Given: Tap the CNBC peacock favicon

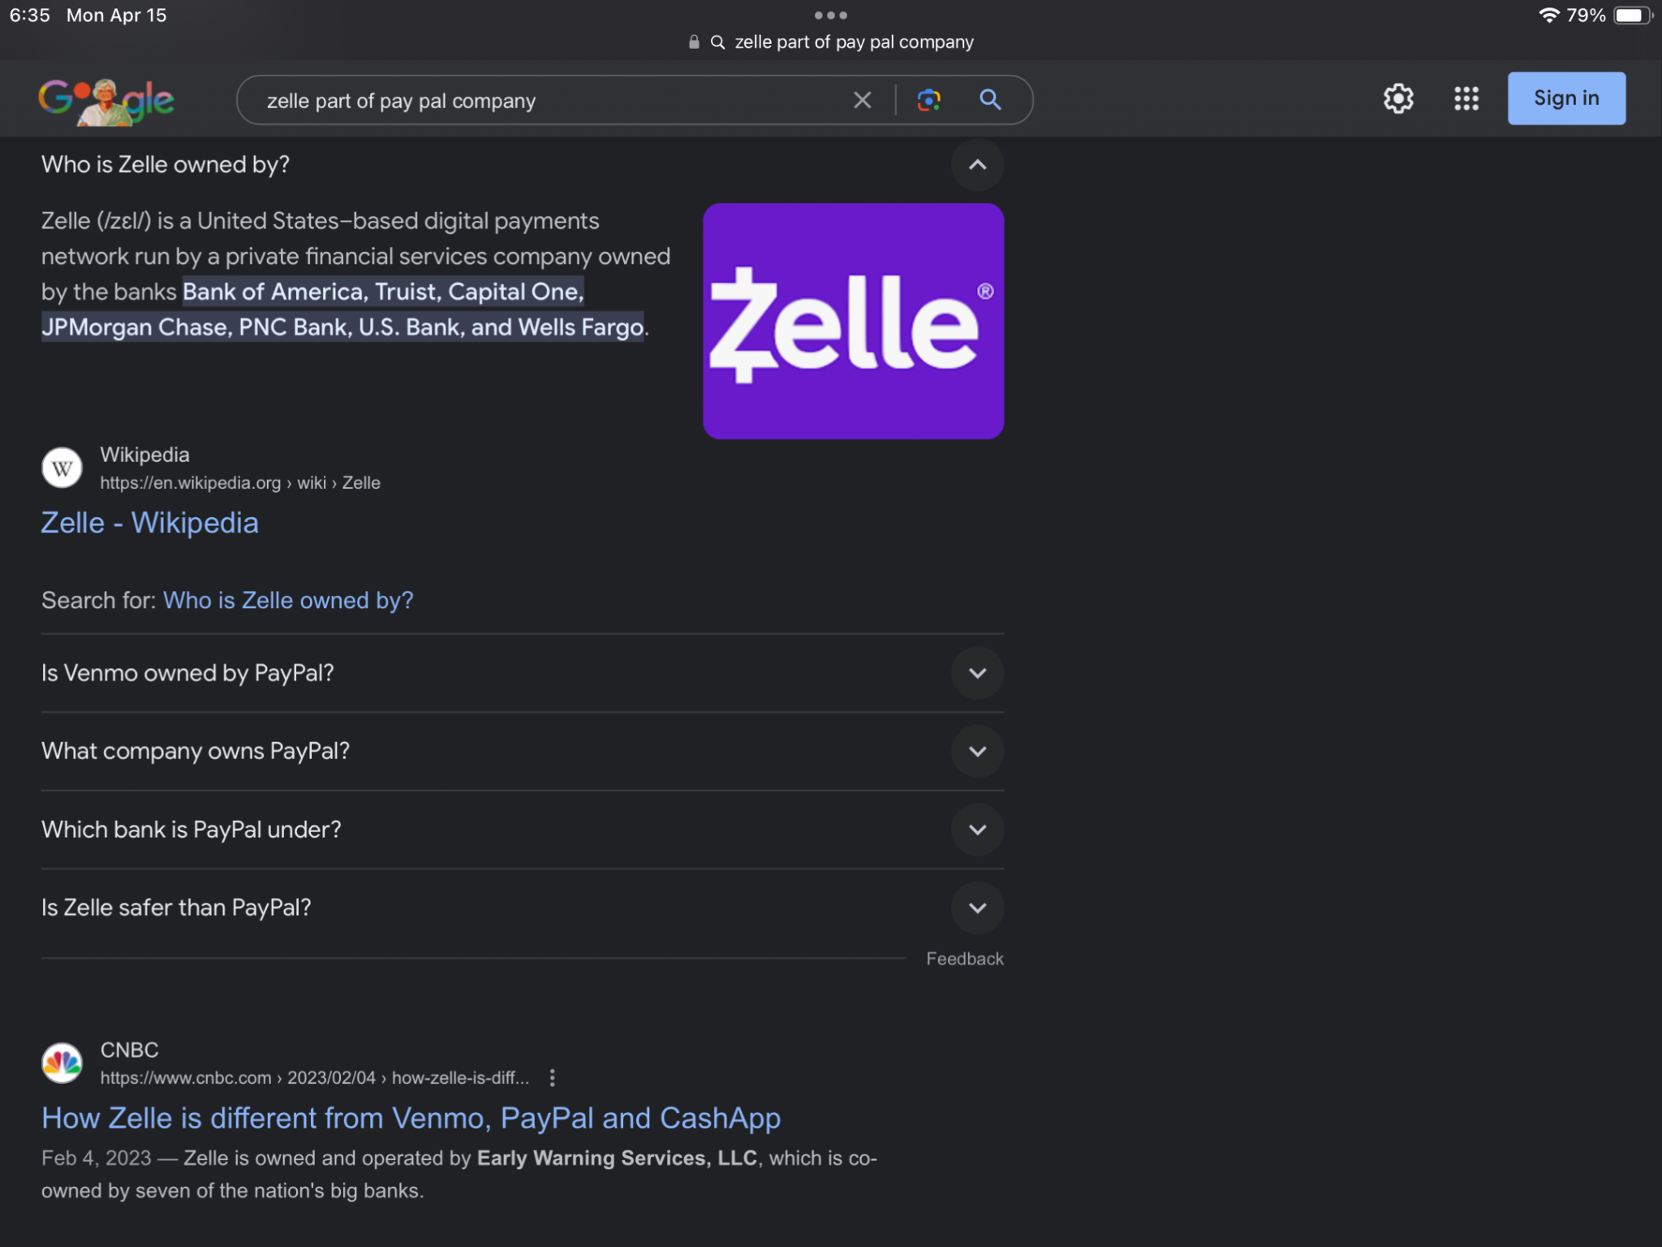Looking at the screenshot, I should tap(62, 1063).
